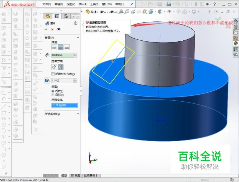Click the Print icon in top toolbar

[x=169, y=4]
